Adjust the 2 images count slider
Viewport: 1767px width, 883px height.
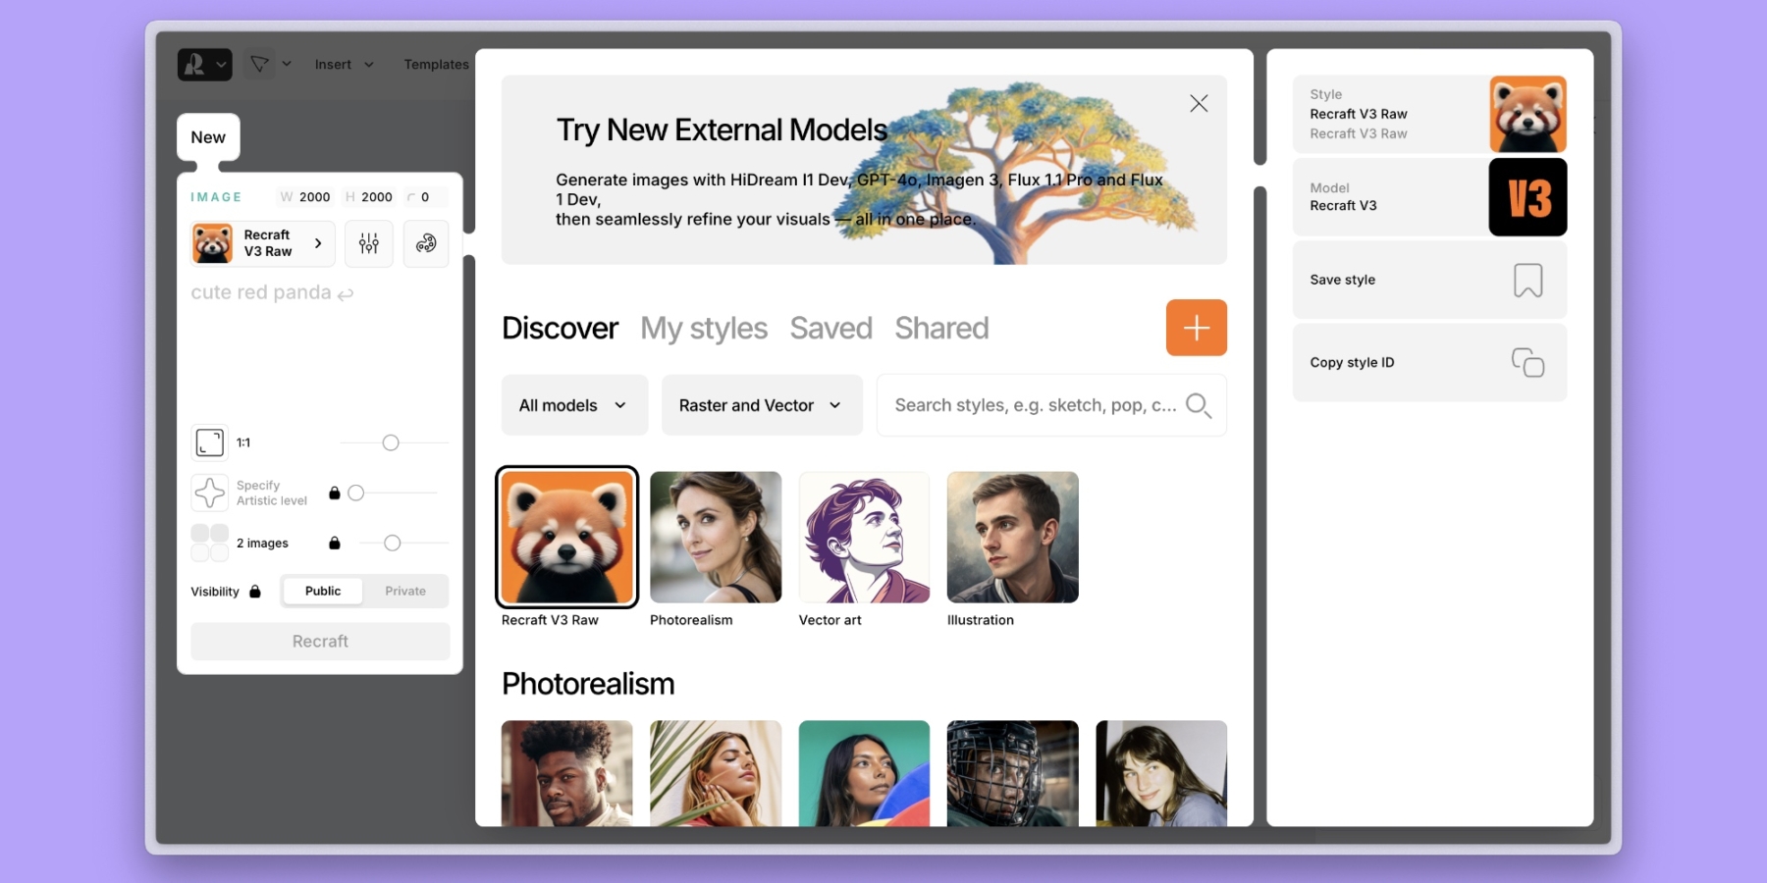tap(393, 544)
